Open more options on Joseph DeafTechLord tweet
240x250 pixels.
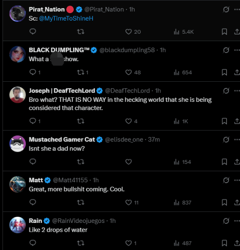237,91
